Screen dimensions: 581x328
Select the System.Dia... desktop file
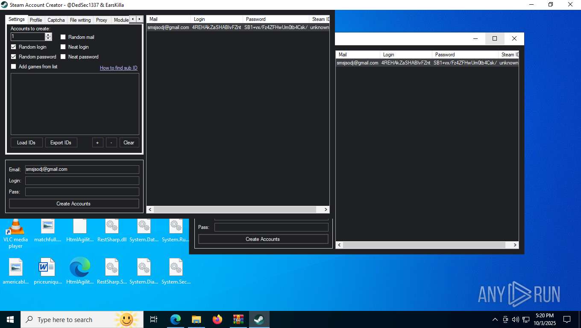point(144,271)
